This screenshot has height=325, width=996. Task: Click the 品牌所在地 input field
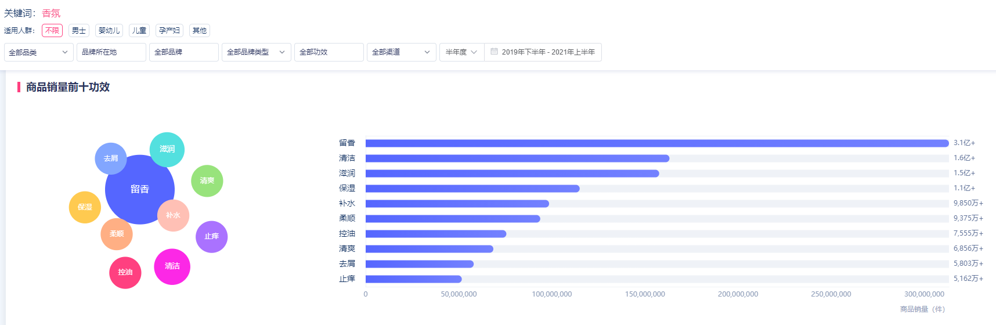click(x=111, y=52)
